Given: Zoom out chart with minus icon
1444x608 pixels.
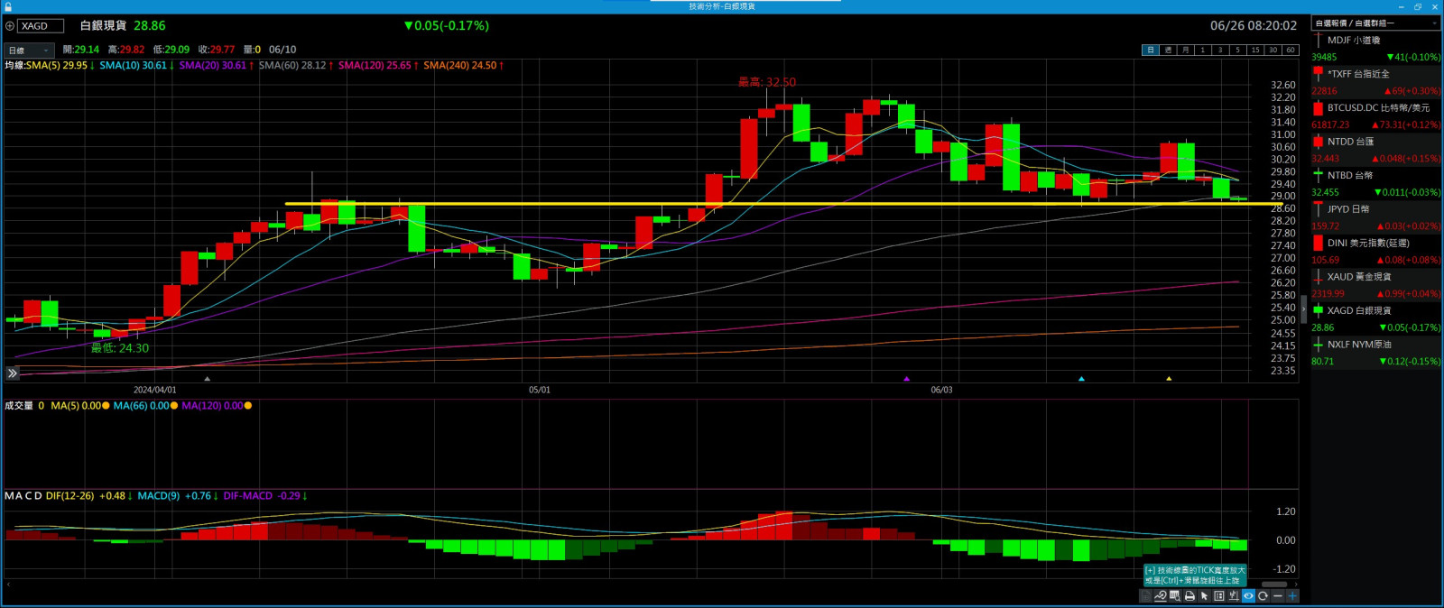Looking at the screenshot, I should (1278, 596).
